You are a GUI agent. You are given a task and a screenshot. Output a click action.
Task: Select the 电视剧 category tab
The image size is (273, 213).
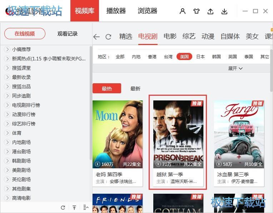point(148,36)
